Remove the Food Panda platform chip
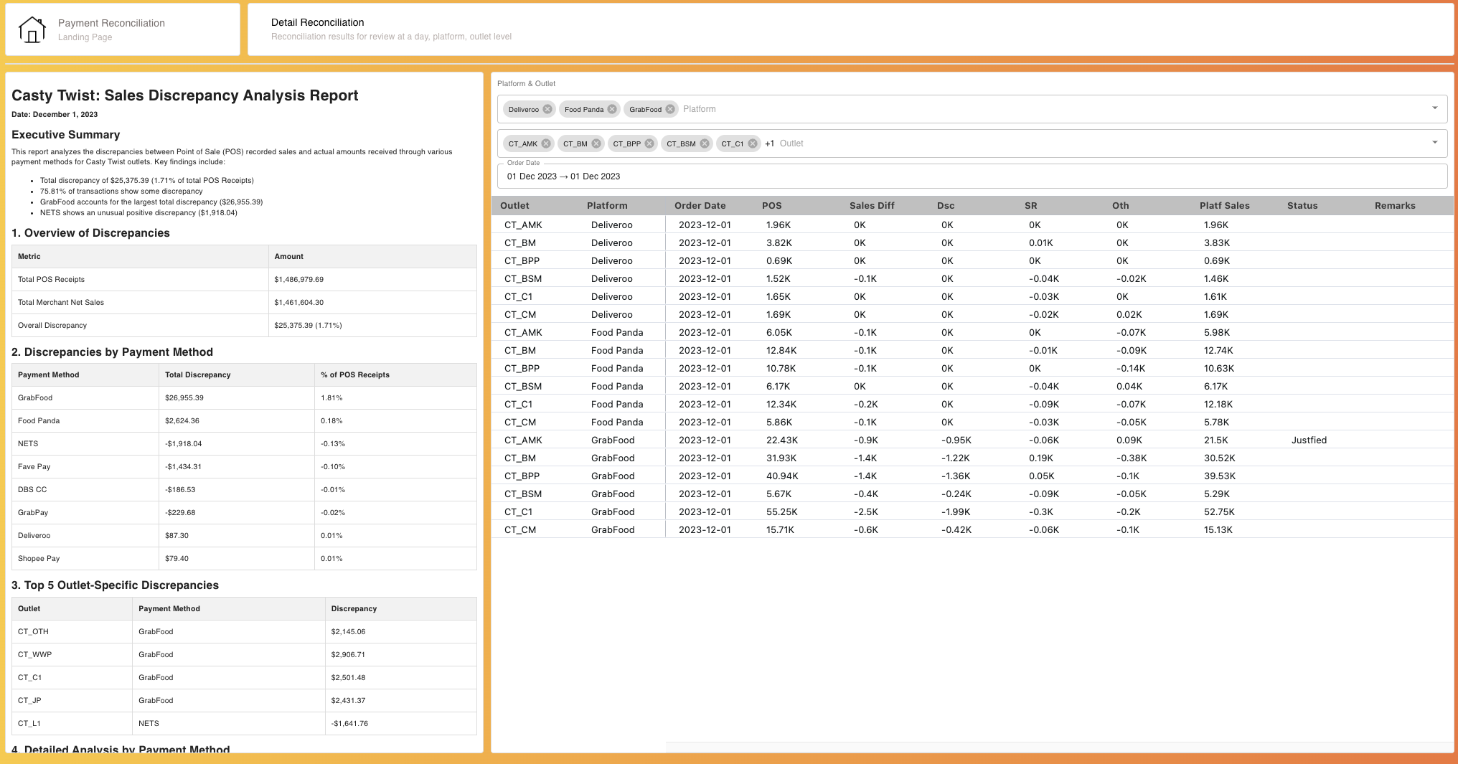 pyautogui.click(x=612, y=109)
